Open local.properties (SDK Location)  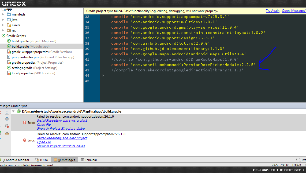(x=33, y=73)
